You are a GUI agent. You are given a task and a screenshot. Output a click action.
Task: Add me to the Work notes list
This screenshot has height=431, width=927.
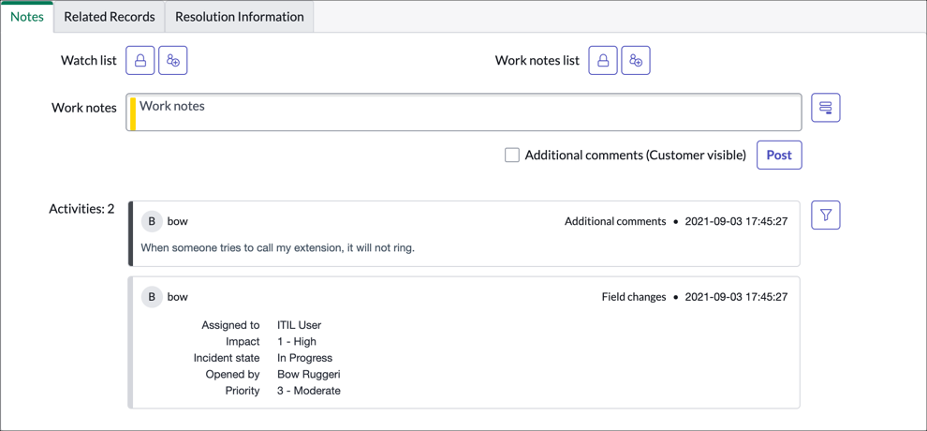pos(636,61)
